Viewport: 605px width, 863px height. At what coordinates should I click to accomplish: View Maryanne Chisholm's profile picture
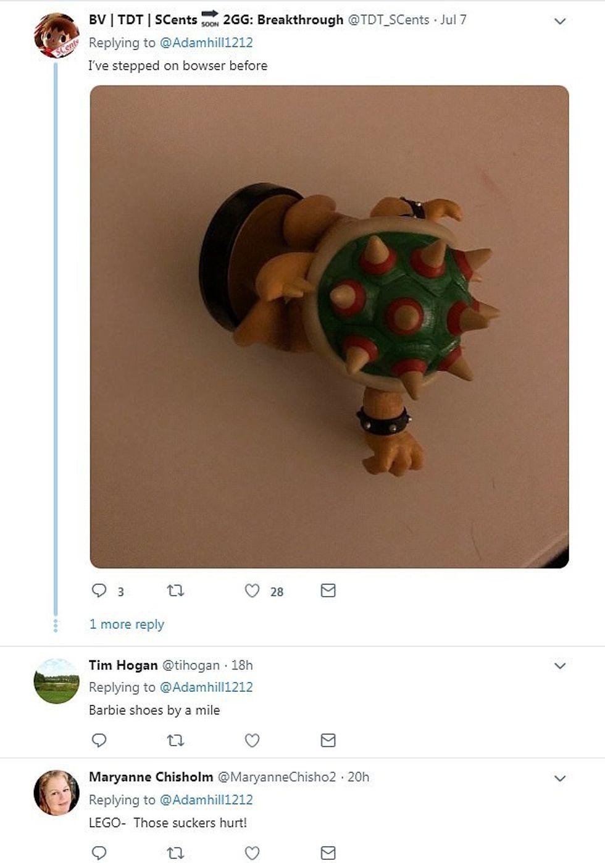(x=56, y=793)
